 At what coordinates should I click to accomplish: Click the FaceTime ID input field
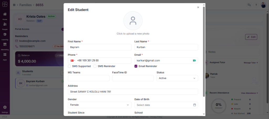point(133,78)
